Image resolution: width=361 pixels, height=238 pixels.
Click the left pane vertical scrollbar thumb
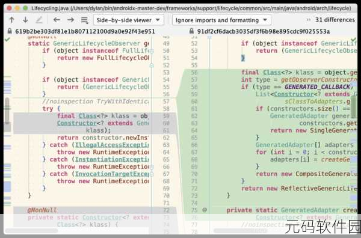(x=7, y=111)
